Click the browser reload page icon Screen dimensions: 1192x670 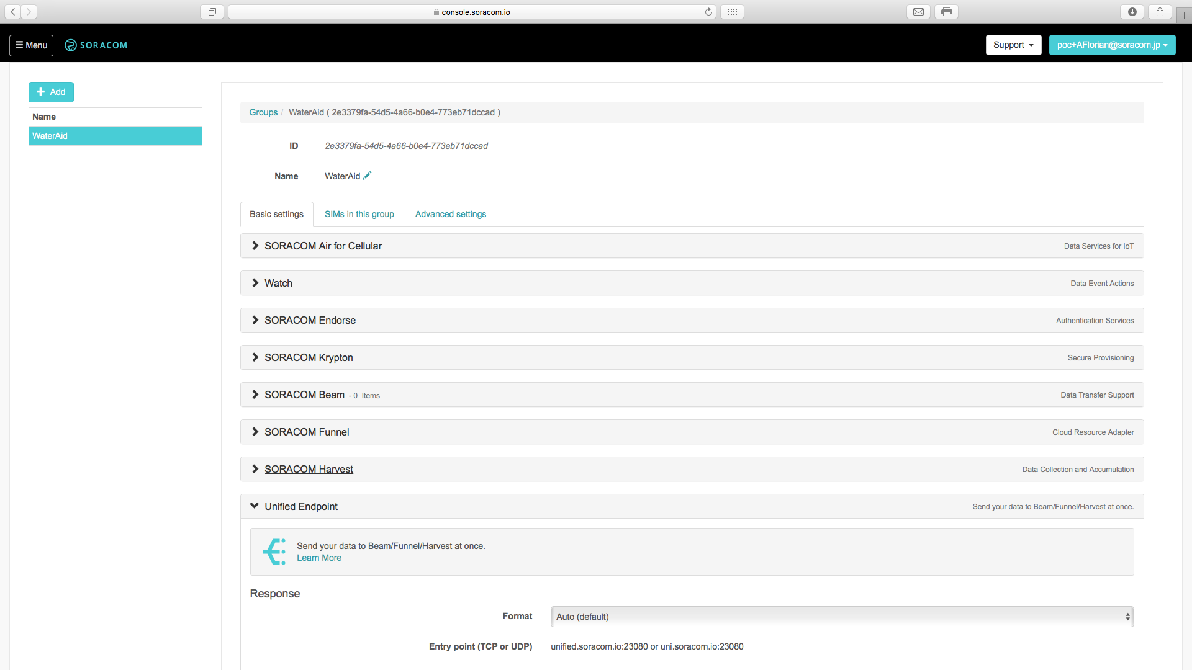(708, 12)
